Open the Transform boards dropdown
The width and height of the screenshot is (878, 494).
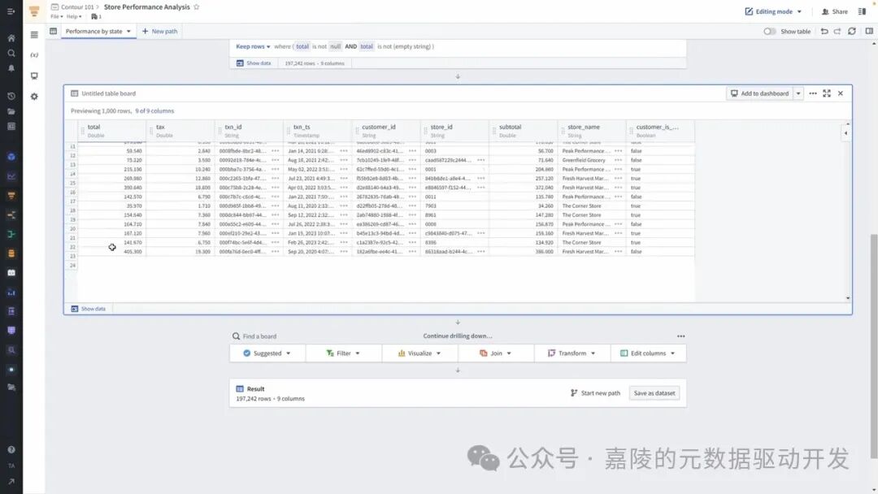572,353
